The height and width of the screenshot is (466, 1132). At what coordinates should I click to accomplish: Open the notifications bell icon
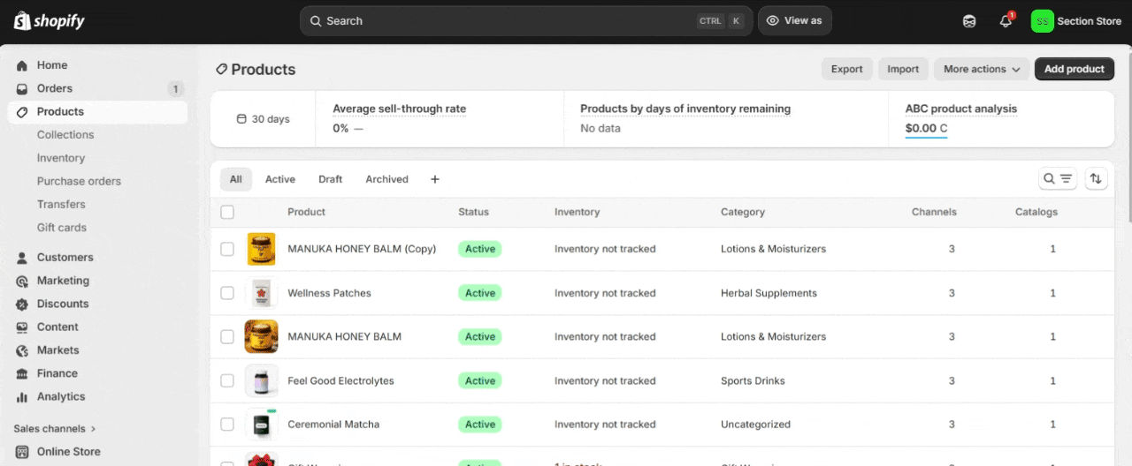click(1006, 21)
